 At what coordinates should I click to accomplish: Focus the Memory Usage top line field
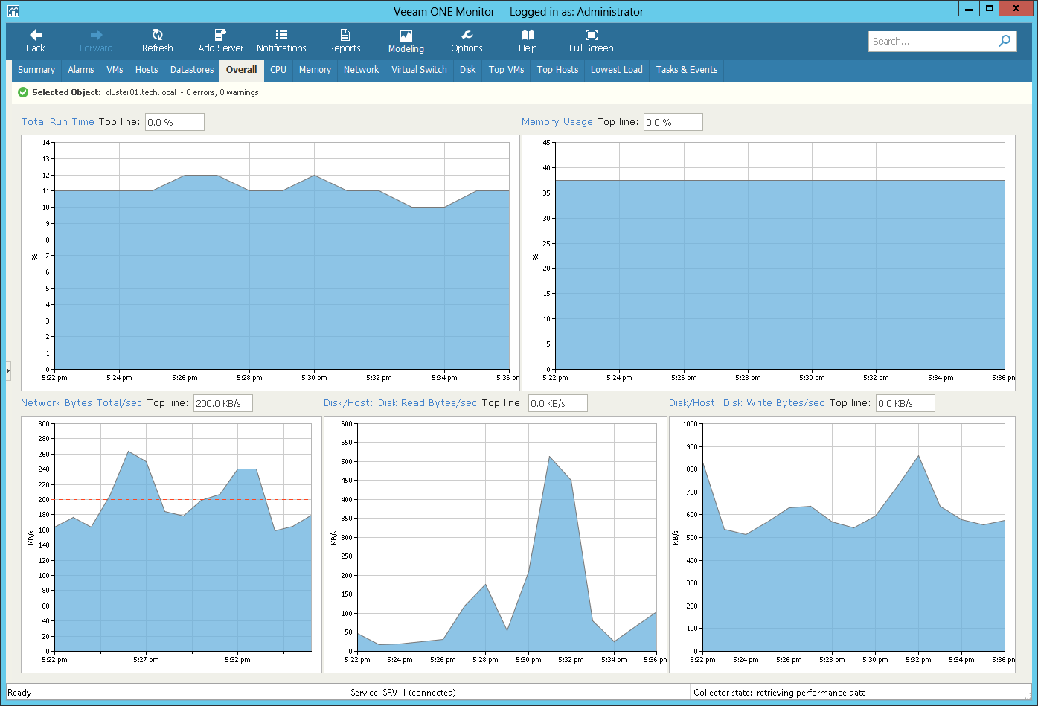click(673, 122)
